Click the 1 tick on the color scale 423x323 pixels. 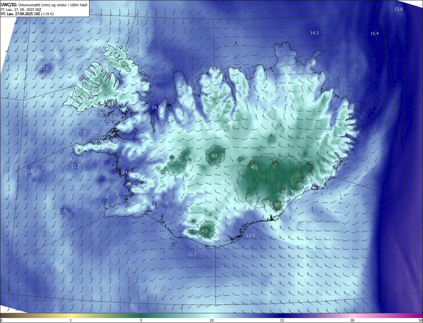[71, 320]
